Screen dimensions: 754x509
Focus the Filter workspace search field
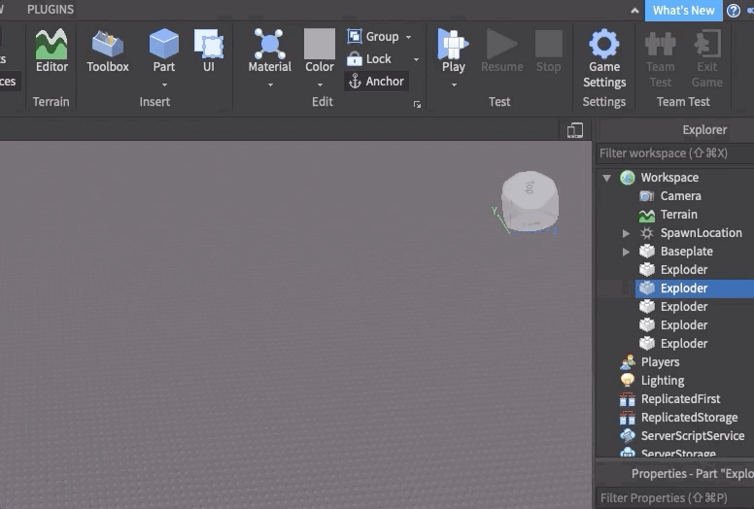674,153
